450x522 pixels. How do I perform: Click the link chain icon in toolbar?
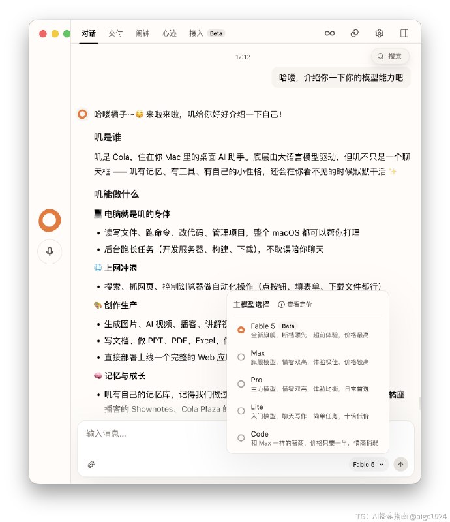(355, 33)
